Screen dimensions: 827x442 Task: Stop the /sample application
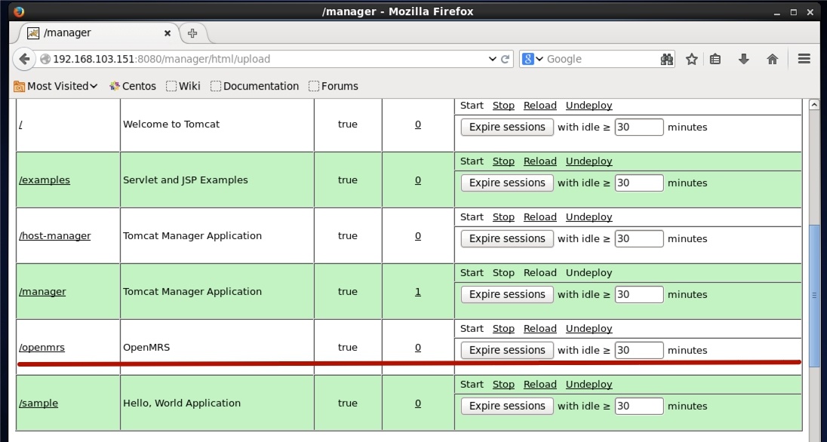pyautogui.click(x=503, y=385)
